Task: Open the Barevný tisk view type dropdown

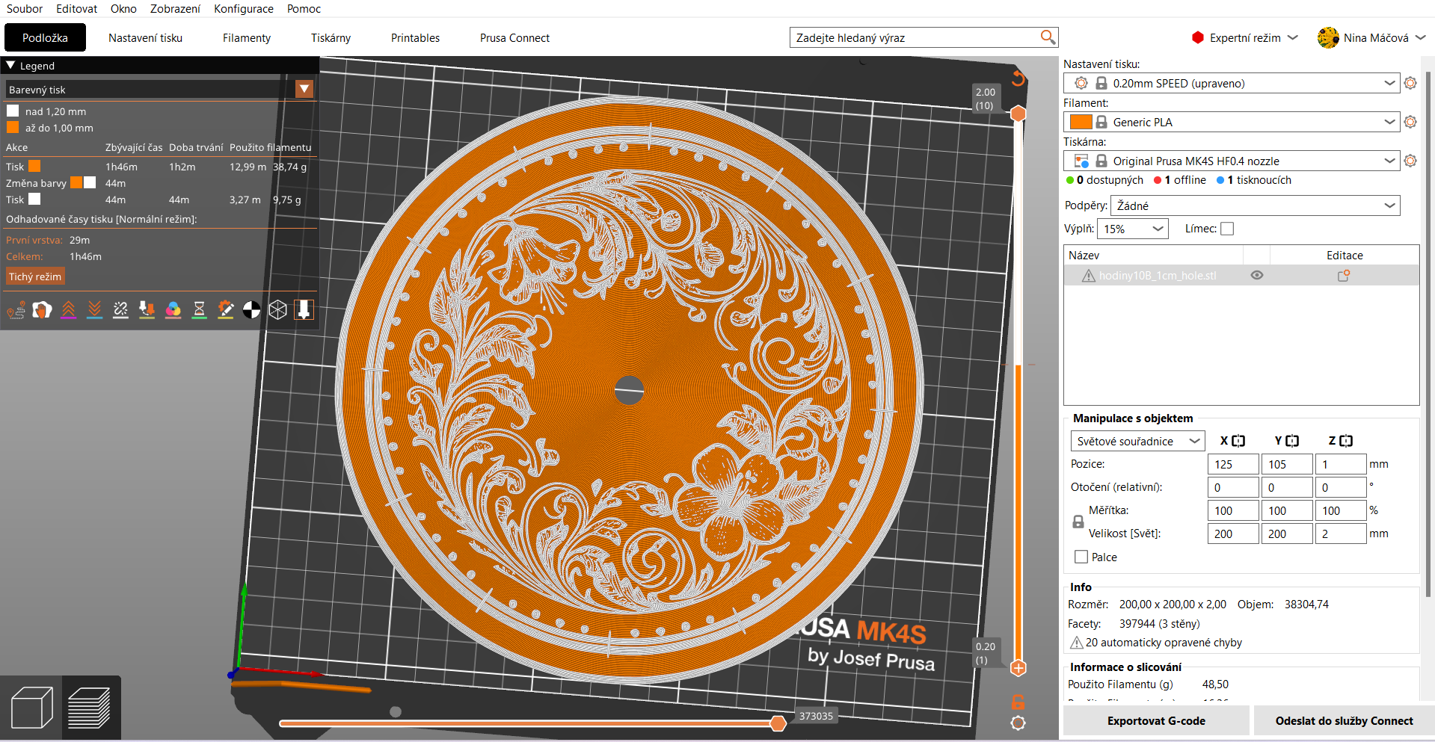Action: coord(304,90)
